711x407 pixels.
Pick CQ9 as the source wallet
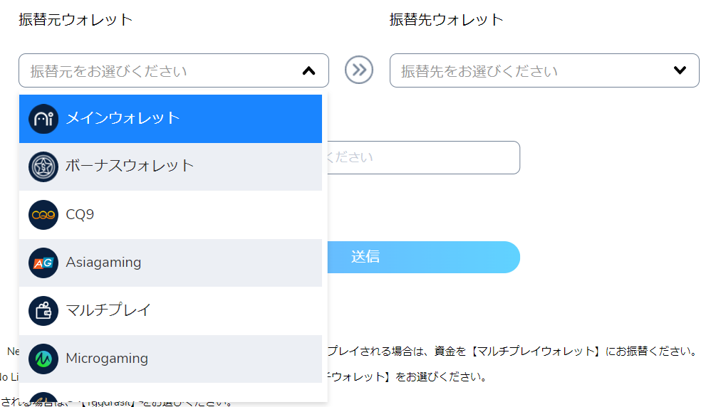(80, 214)
